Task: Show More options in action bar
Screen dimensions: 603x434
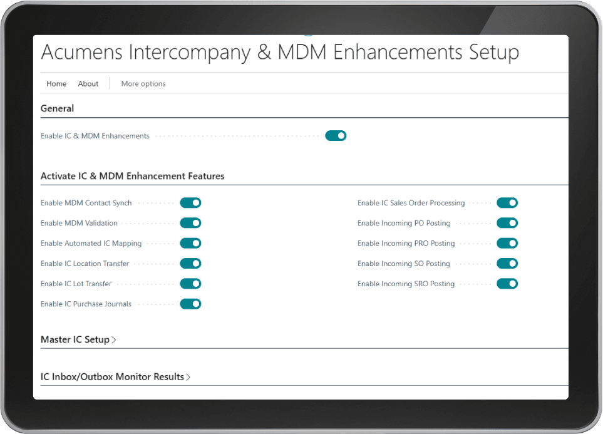Action: [143, 83]
